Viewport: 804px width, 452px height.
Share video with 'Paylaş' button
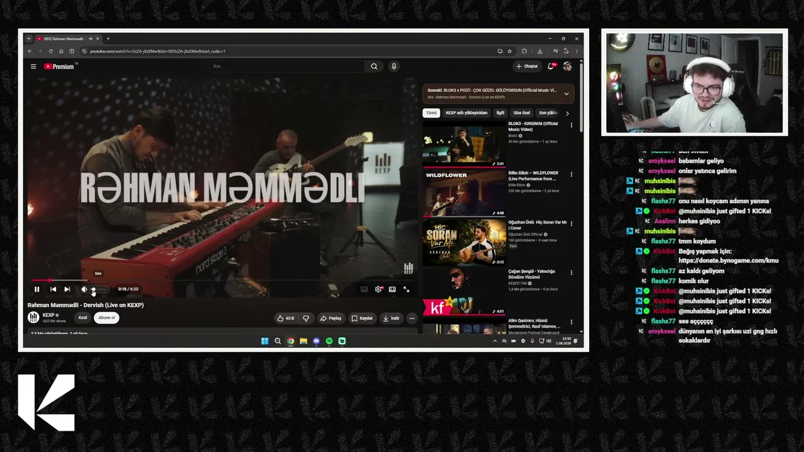(331, 318)
